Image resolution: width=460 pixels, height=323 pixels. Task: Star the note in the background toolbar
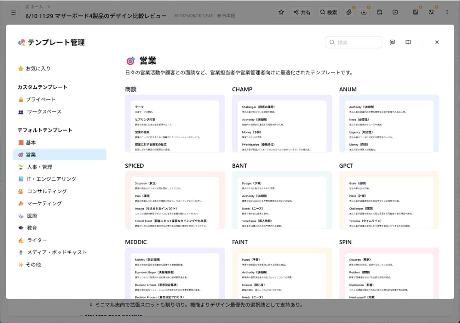click(x=281, y=12)
